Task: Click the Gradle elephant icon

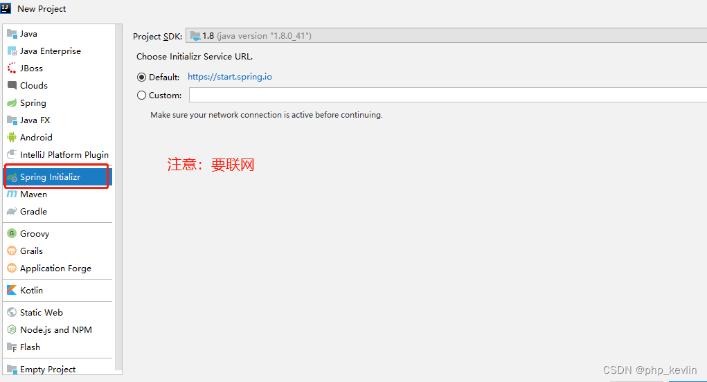Action: coord(12,211)
